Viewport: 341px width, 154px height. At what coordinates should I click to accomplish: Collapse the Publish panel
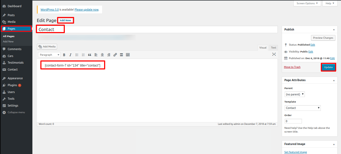click(334, 30)
